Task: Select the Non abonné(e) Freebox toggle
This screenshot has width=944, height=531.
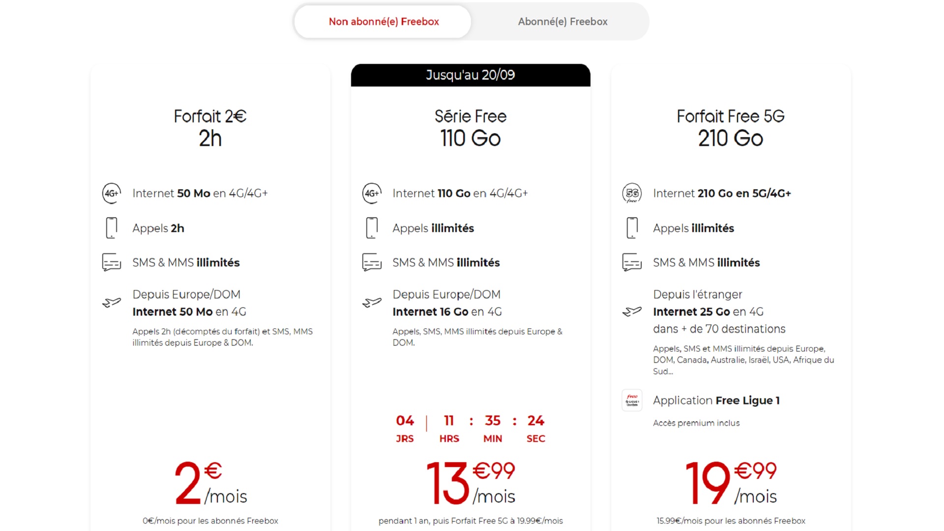Action: click(383, 22)
